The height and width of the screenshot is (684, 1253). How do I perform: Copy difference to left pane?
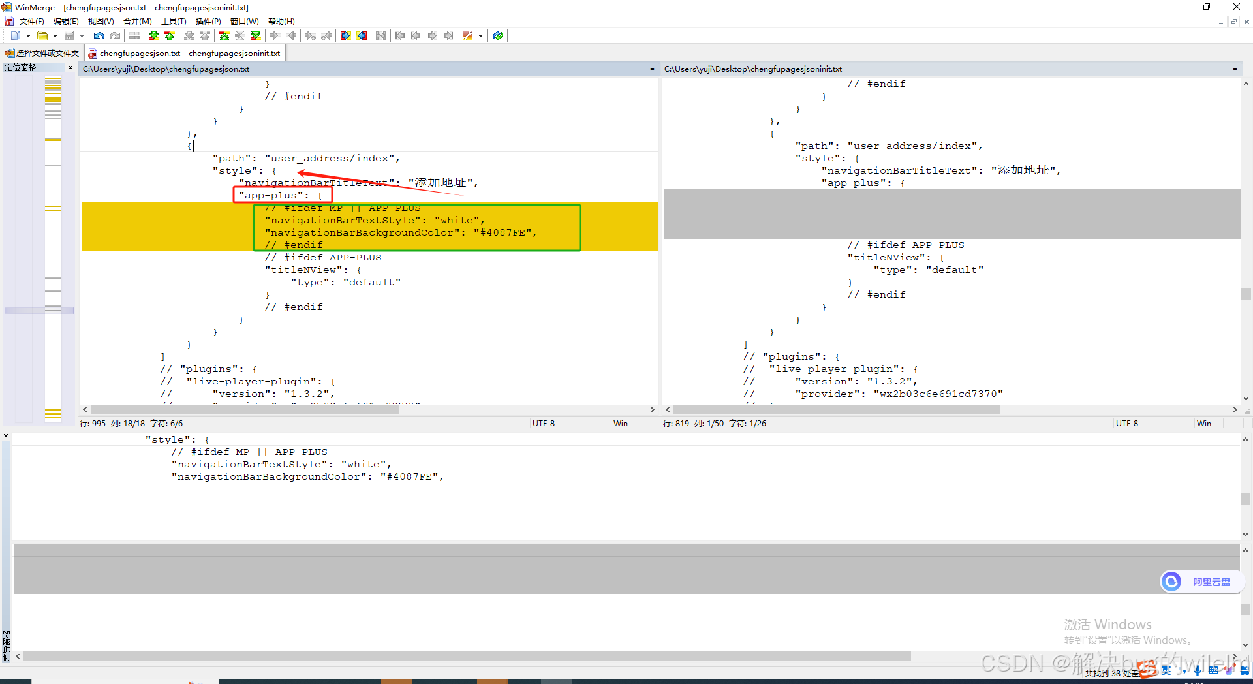[x=292, y=36]
